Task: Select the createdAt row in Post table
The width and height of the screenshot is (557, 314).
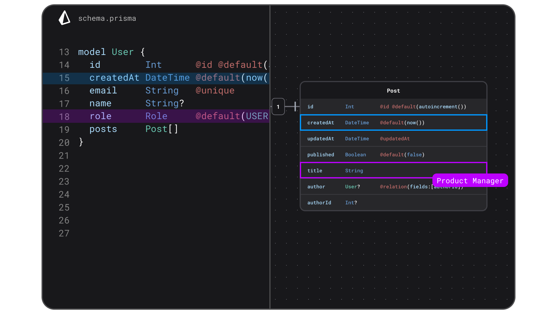Action: 393,122
